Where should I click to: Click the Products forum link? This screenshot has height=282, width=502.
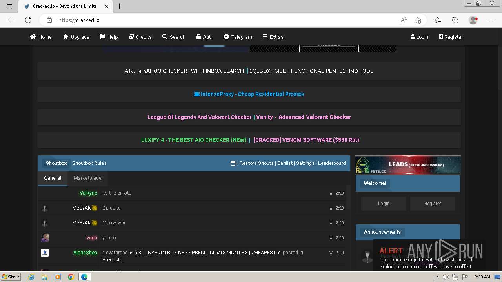[112, 260]
